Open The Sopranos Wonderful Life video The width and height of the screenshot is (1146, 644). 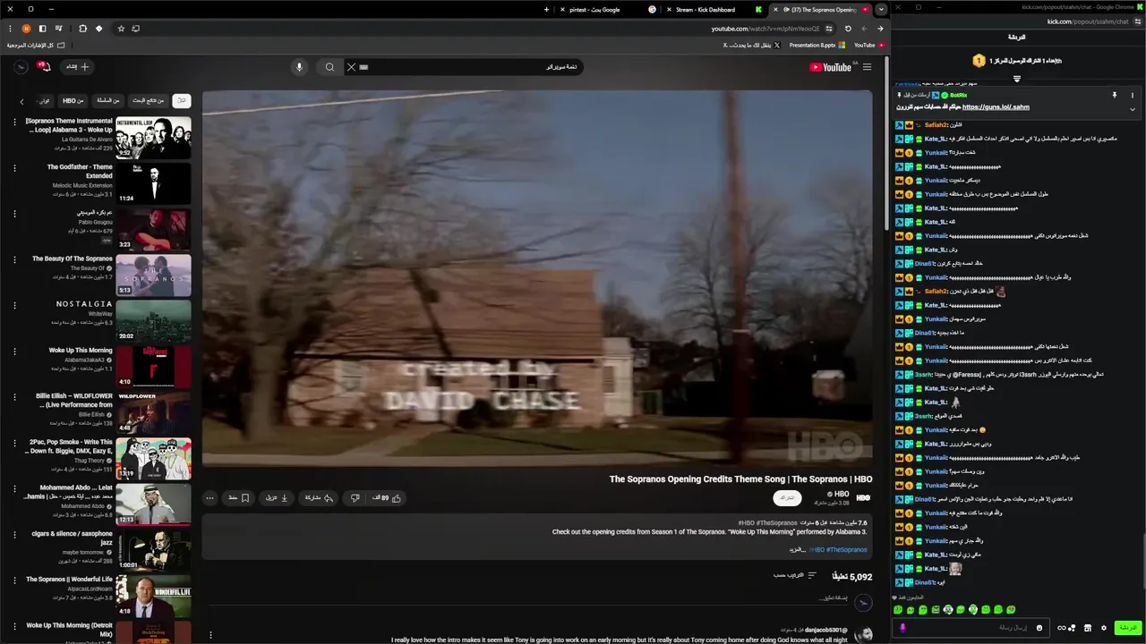click(x=153, y=597)
